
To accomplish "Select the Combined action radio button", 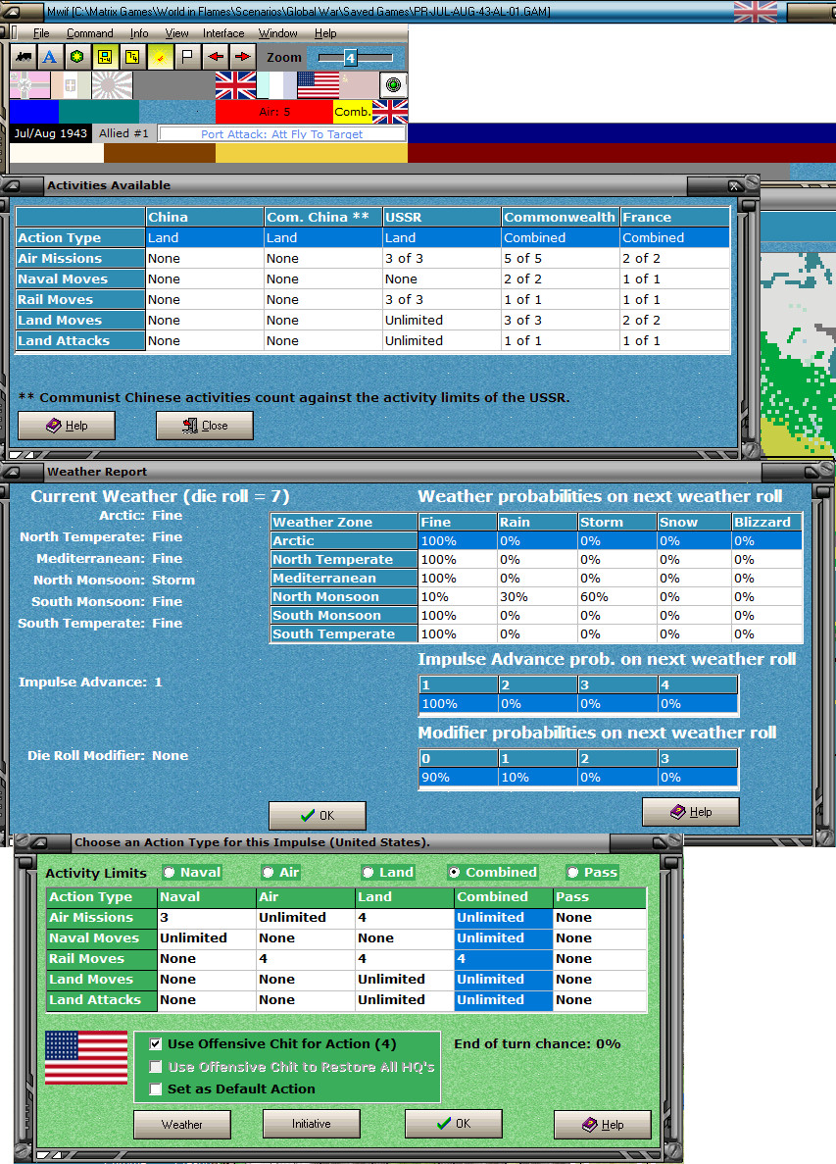I will point(455,872).
